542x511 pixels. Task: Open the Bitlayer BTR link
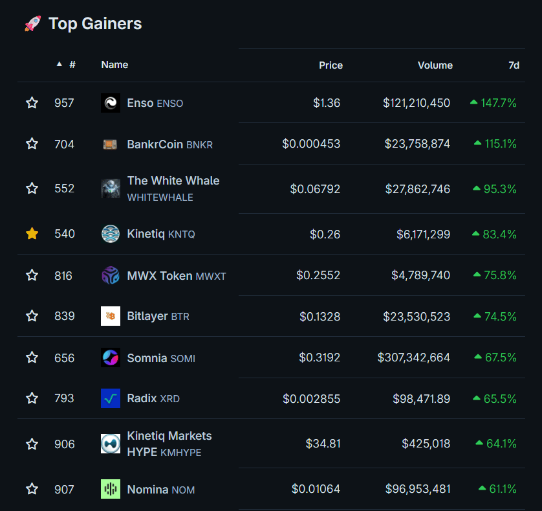pos(158,316)
